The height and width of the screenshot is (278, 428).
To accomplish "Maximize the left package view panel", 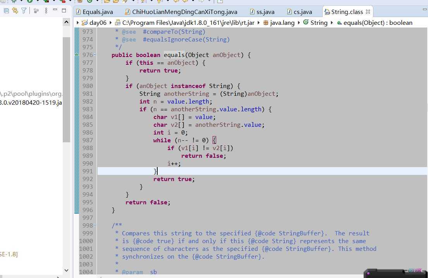I will [x=64, y=10].
